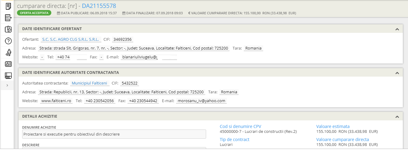The height and width of the screenshot is (152, 408).
Task: Collapse Detalii Achizitie section
Action: click(397, 117)
